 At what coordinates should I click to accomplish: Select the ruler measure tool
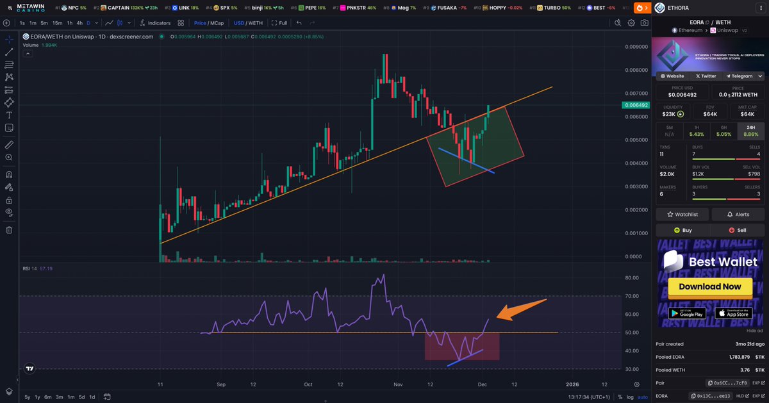pos(9,145)
